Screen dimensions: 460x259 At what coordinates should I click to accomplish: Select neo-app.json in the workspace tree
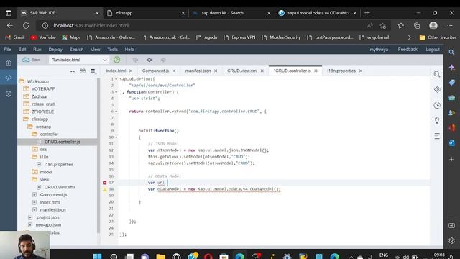[x=48, y=225]
